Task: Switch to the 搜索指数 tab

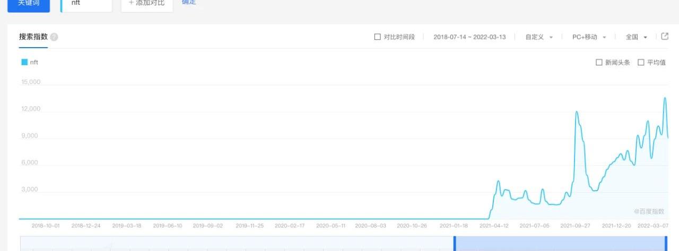Action: coord(33,37)
